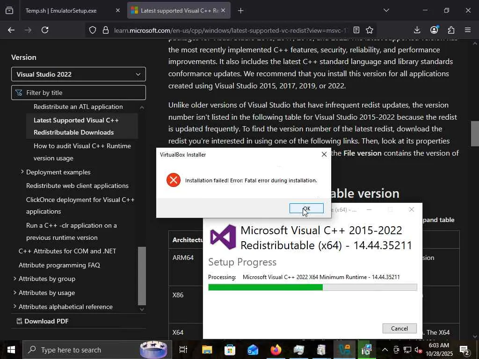Open the notification center icon

[464, 350]
